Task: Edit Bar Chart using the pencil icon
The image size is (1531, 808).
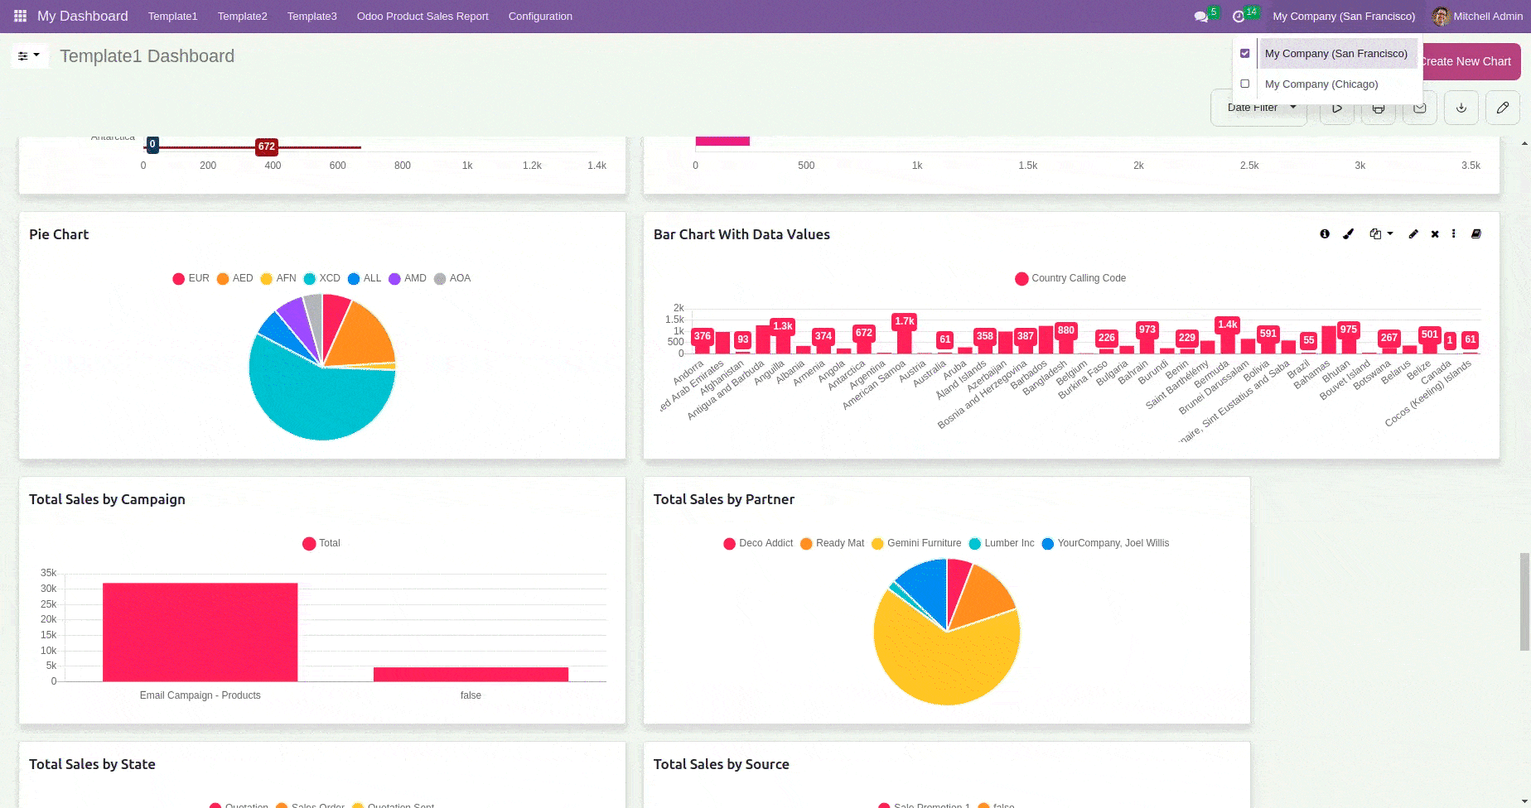Action: (1413, 234)
